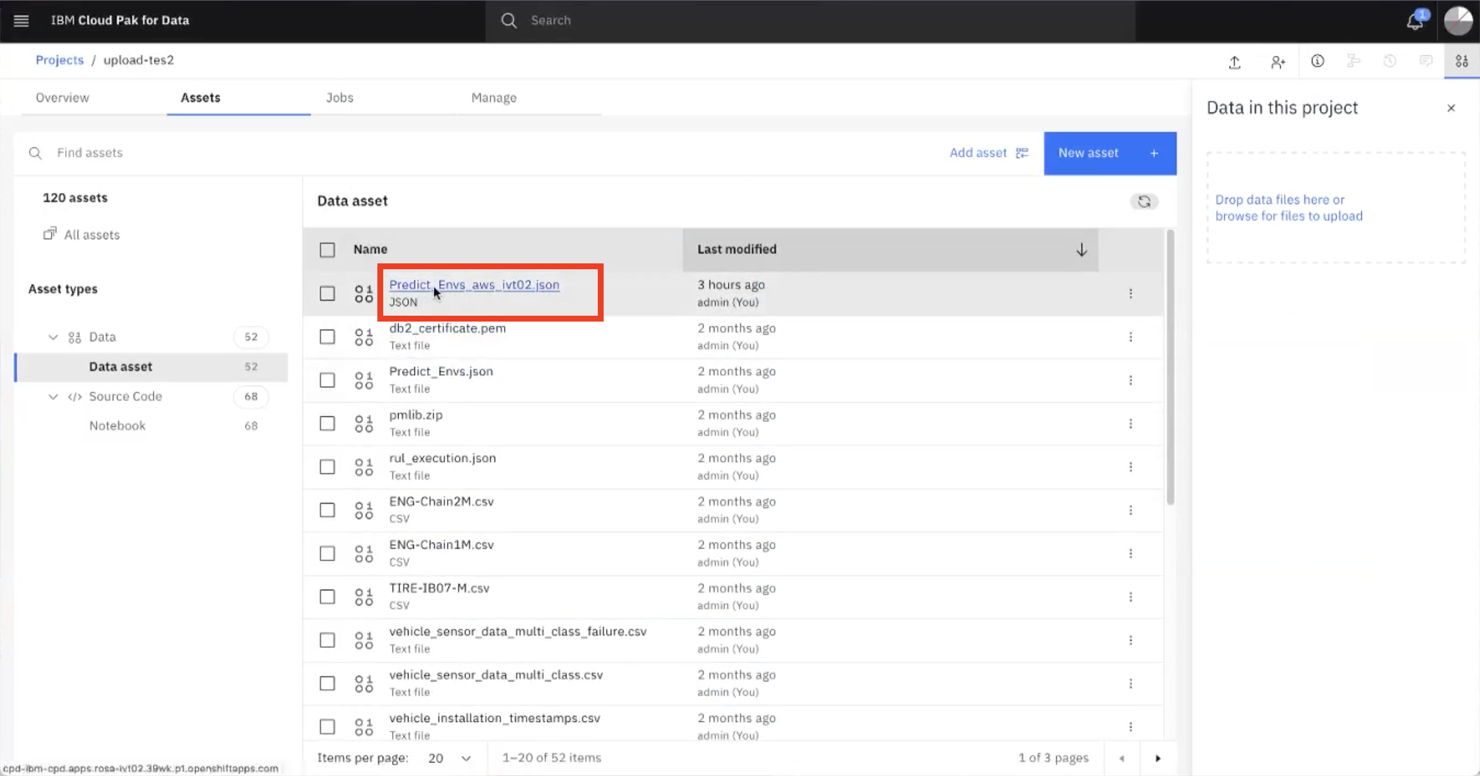Click the Find assets search icon

pyautogui.click(x=35, y=153)
